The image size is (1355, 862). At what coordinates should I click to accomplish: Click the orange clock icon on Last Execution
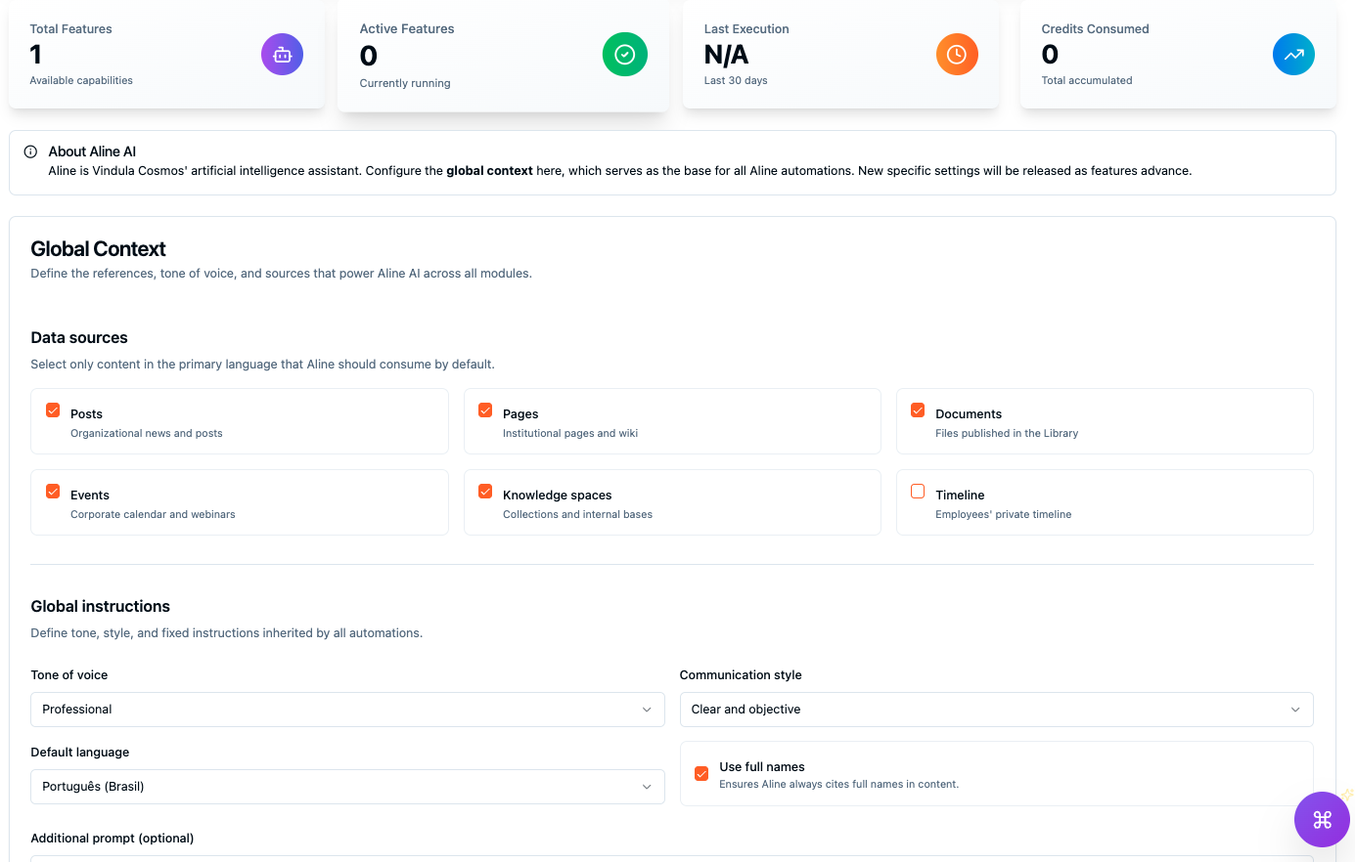pyautogui.click(x=957, y=55)
